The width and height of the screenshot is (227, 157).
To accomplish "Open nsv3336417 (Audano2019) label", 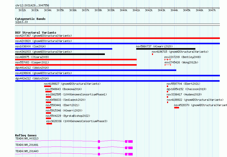I will click(x=184, y=94).
